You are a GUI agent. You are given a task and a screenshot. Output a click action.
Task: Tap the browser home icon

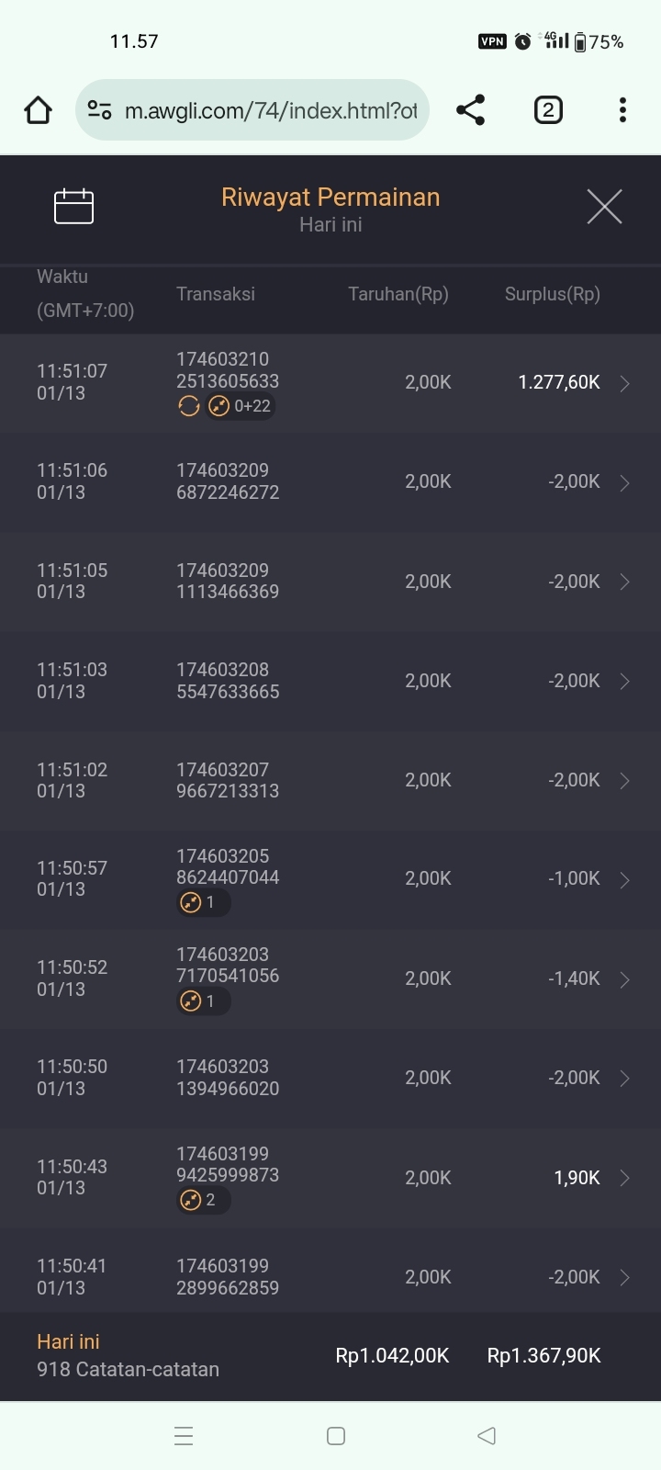pyautogui.click(x=38, y=111)
